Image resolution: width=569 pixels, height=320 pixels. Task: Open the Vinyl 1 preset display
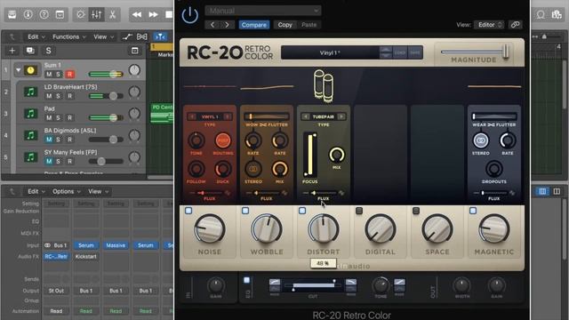[x=330, y=52]
